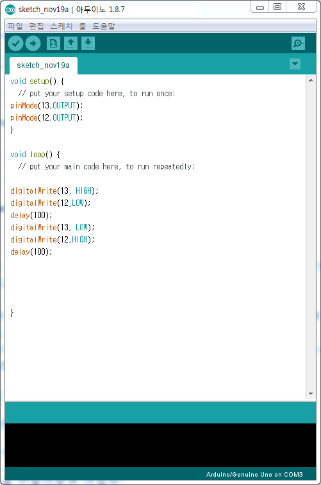Screen dimensions: 321x485
Task: Expand the tab options dropdown arrow
Action: [x=295, y=64]
